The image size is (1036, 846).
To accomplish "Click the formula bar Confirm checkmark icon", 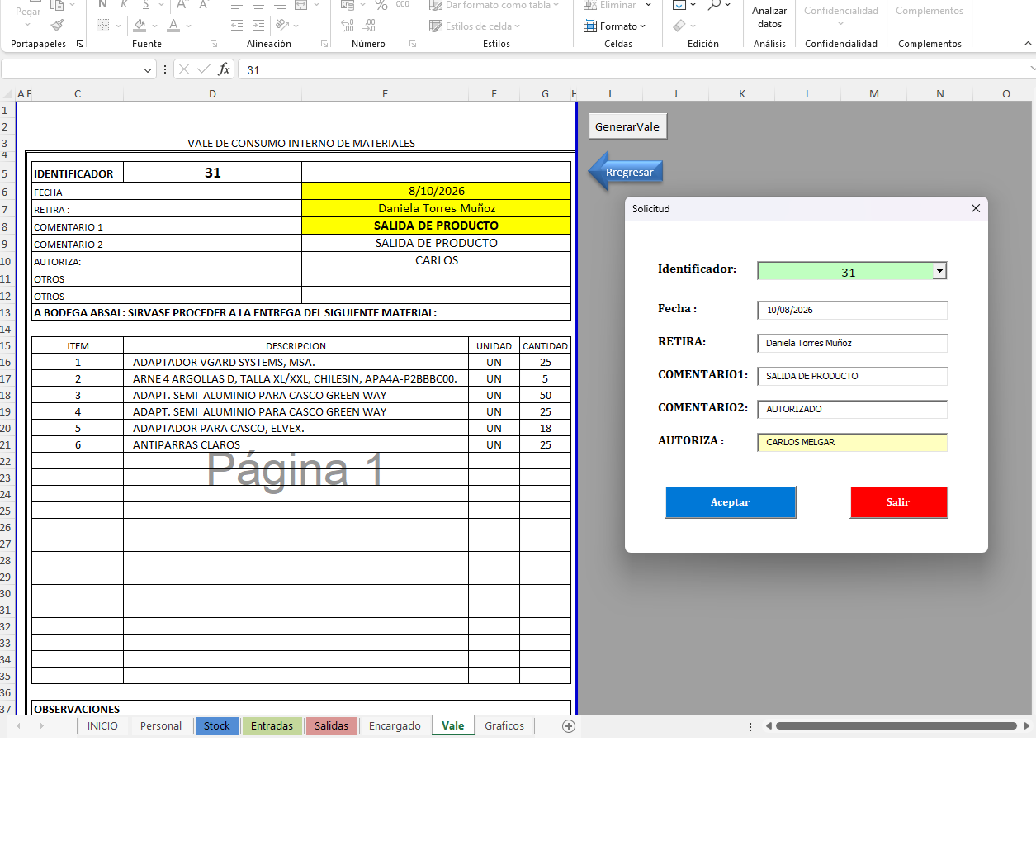I will [204, 69].
